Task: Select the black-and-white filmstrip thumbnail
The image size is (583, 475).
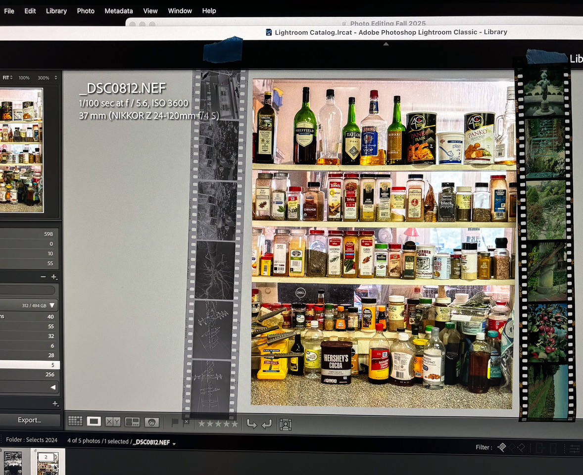Action: [13, 463]
